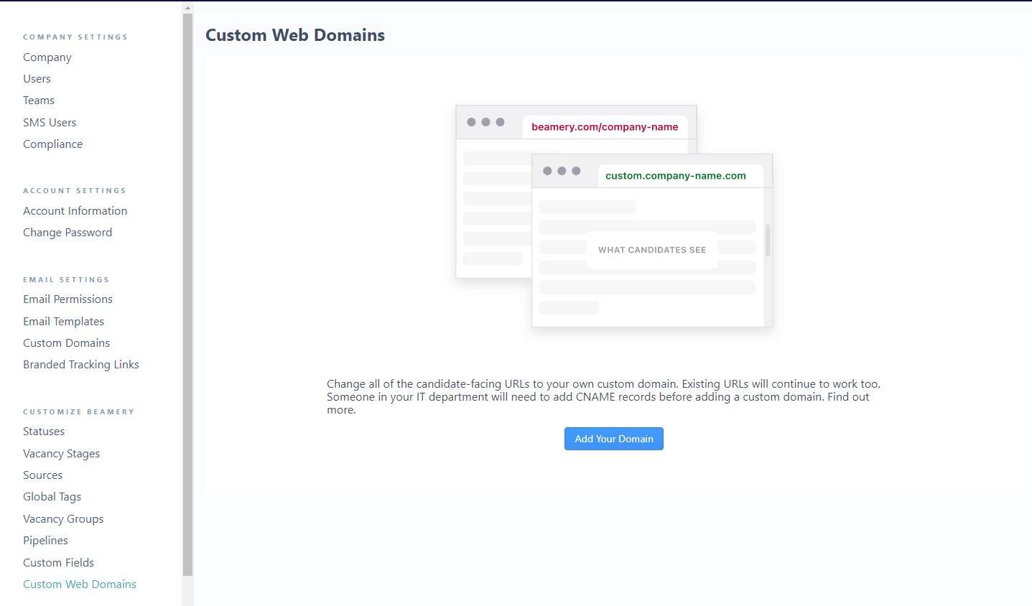Go to Users settings

tap(37, 79)
